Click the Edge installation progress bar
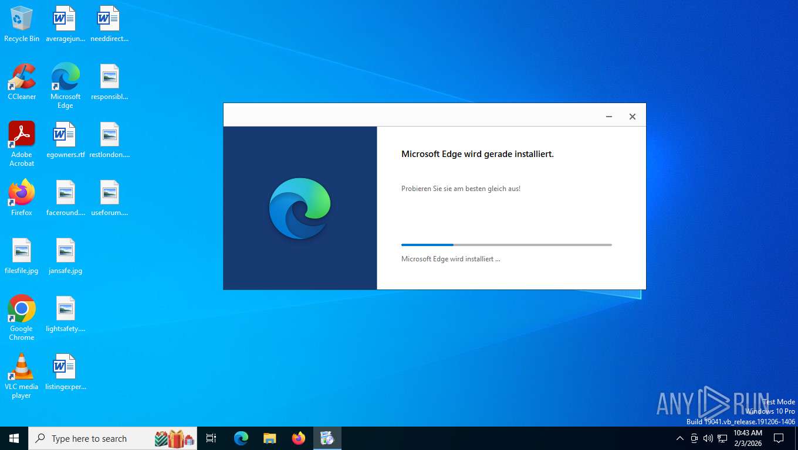The image size is (798, 450). 506,245
